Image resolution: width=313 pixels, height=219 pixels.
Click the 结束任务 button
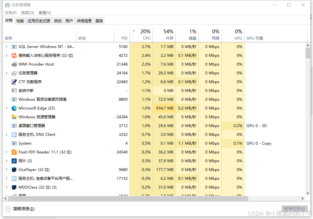click(x=294, y=209)
